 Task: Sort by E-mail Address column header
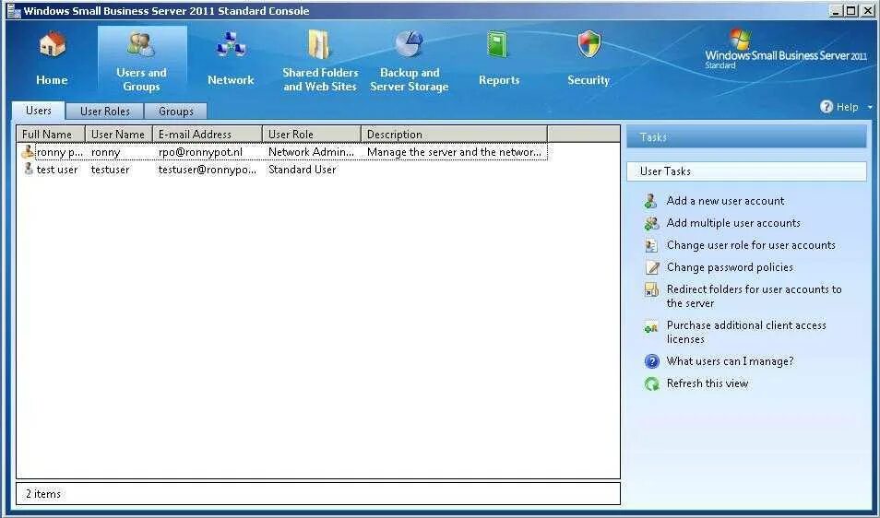(x=208, y=135)
